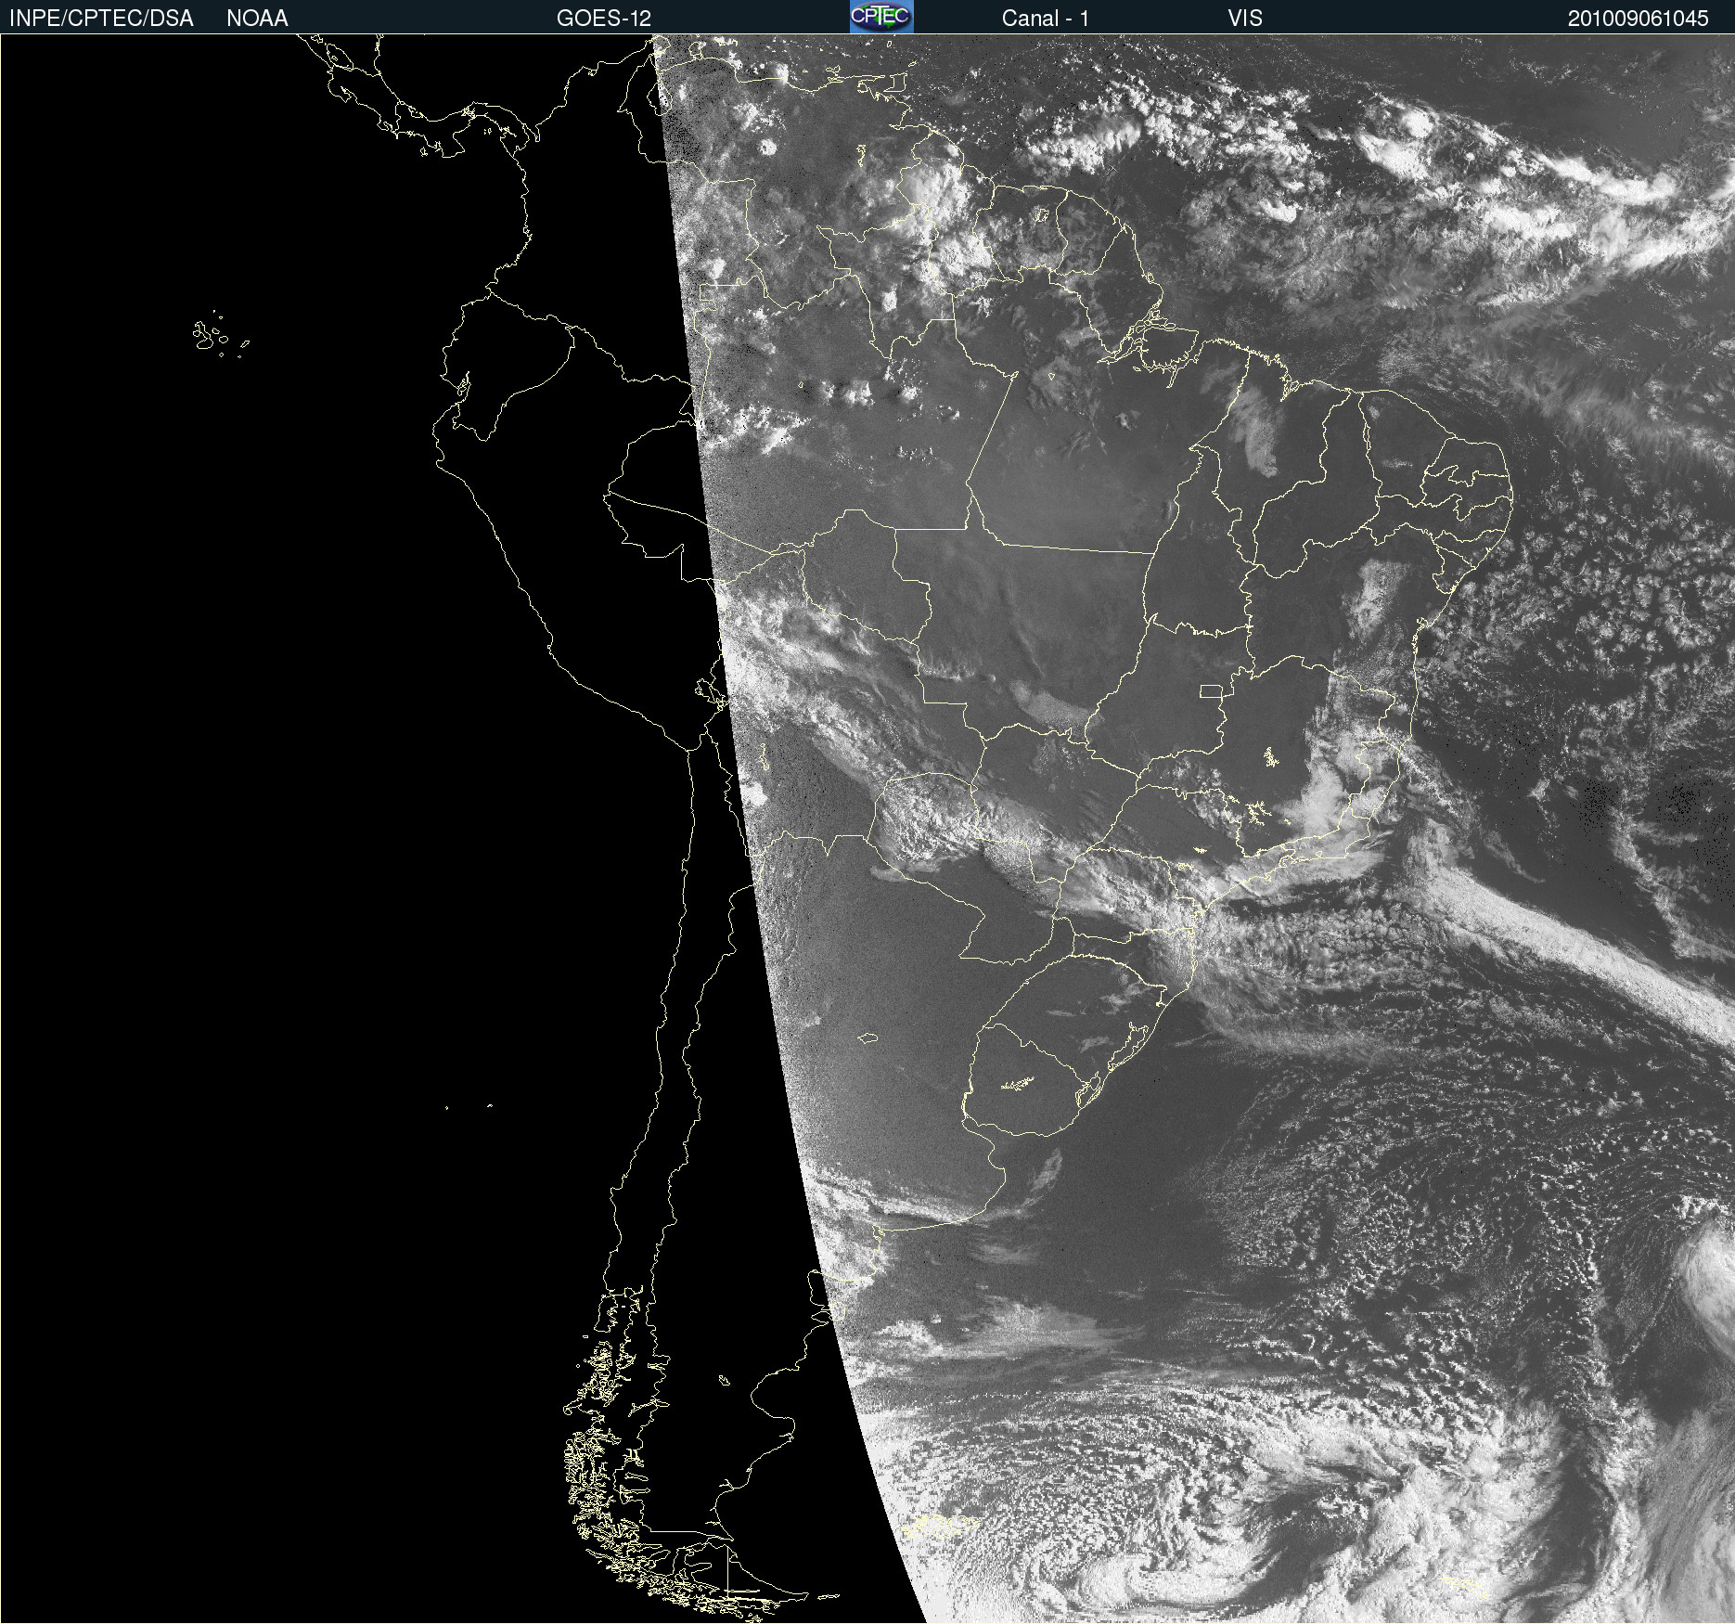Click the NOAA header label
Screen dimensions: 1735x1624
coord(257,19)
